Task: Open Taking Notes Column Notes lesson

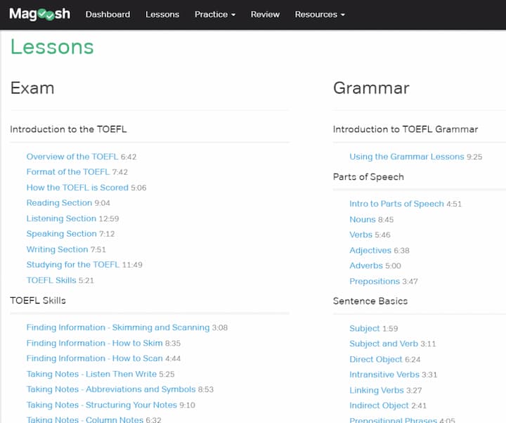Action: (x=85, y=419)
